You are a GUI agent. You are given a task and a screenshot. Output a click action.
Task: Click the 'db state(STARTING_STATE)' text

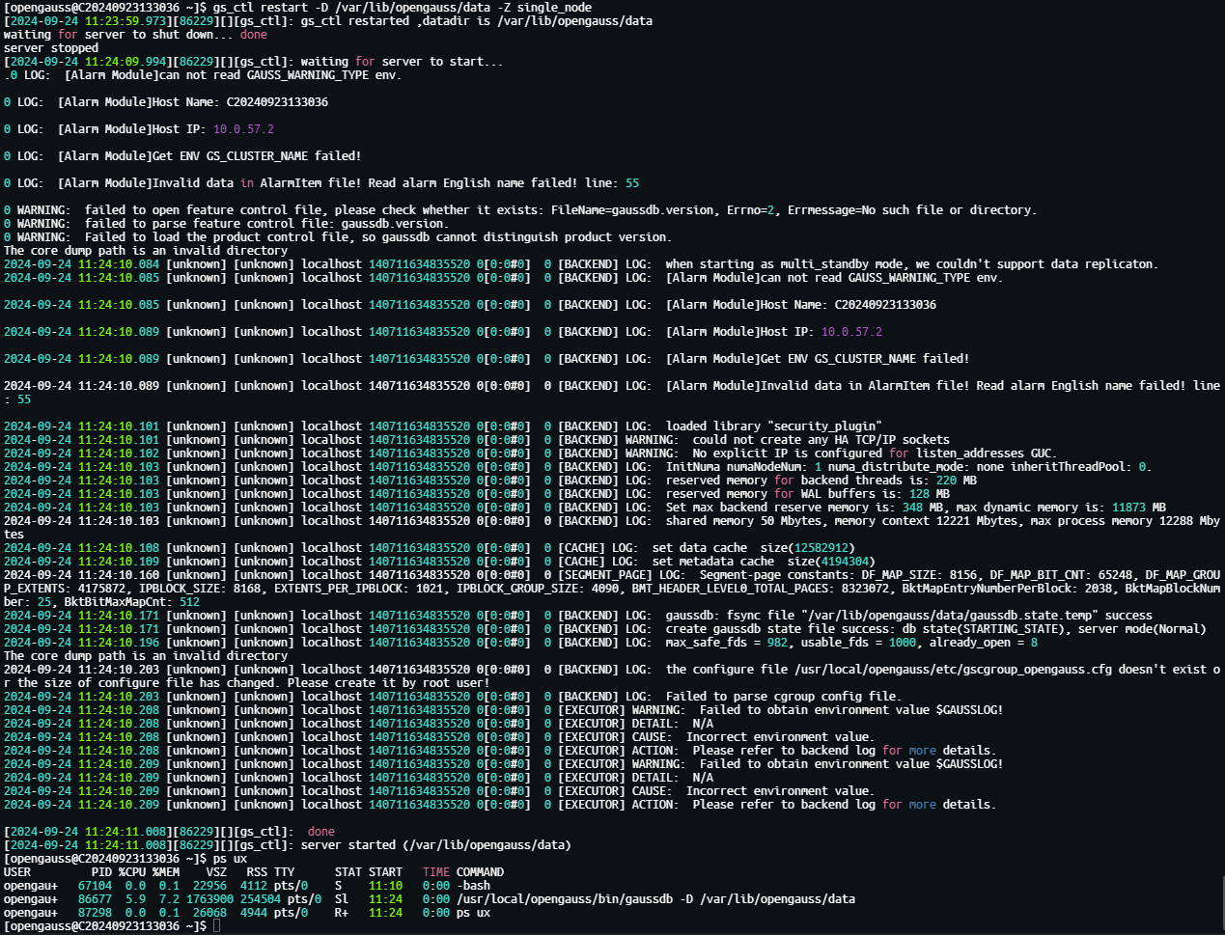[x=984, y=628]
